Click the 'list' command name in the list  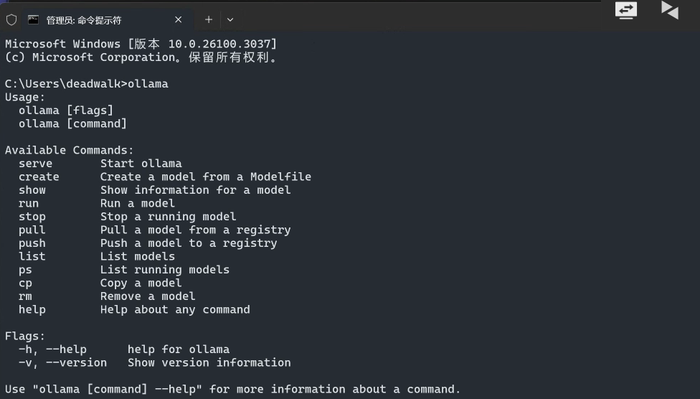click(32, 257)
